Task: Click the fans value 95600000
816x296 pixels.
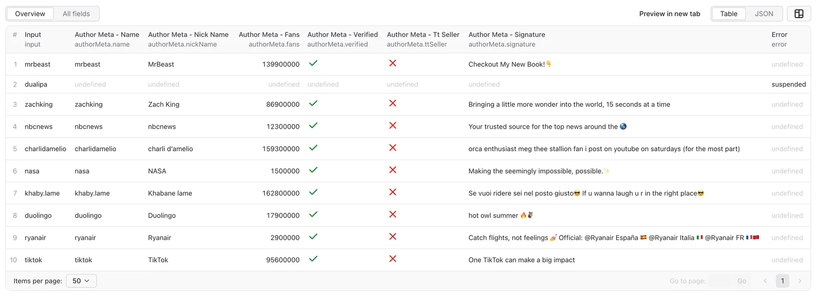Action: [x=282, y=260]
